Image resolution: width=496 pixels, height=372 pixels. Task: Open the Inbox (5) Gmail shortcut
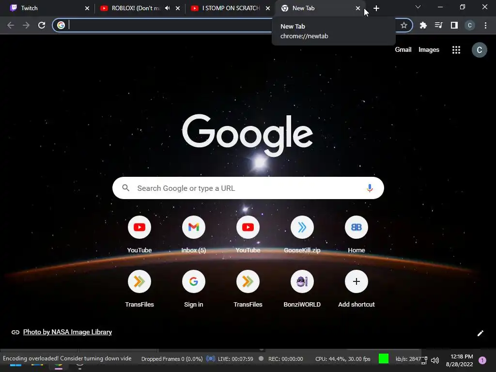[194, 234]
